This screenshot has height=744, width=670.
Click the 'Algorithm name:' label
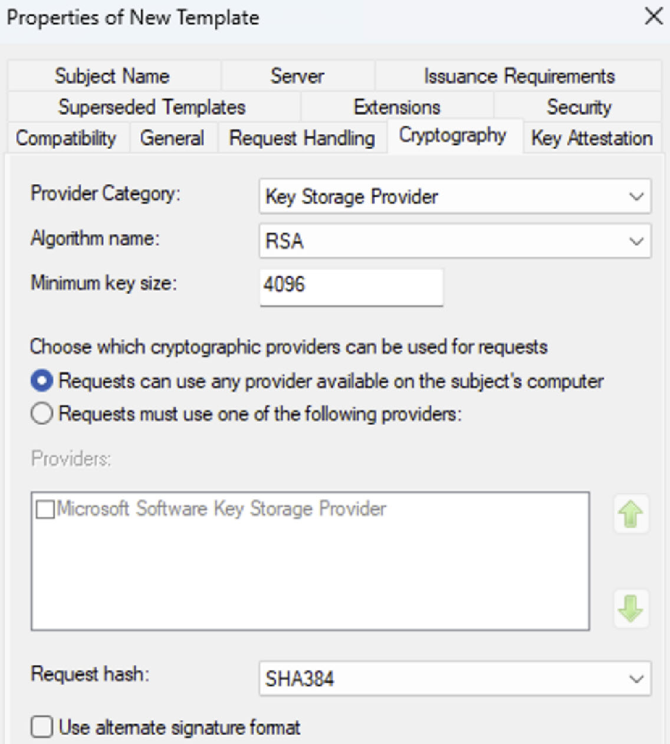tap(95, 238)
